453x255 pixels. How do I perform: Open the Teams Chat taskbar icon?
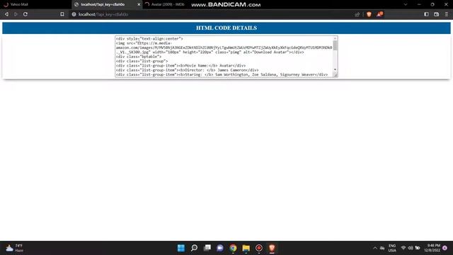[x=220, y=248]
